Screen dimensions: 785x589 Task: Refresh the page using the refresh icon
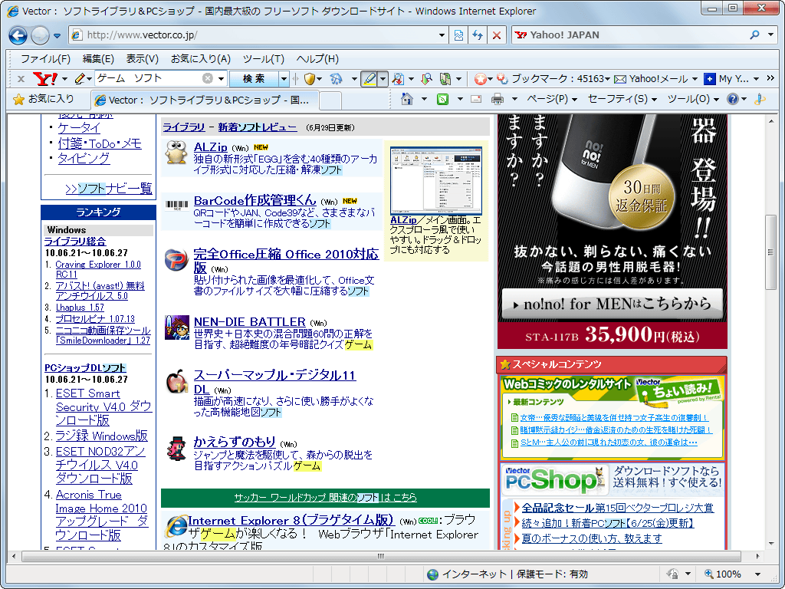[478, 35]
